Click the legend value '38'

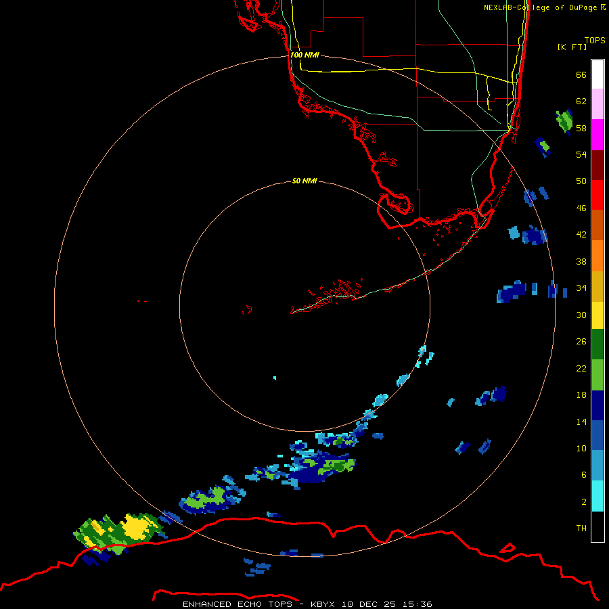(x=581, y=262)
